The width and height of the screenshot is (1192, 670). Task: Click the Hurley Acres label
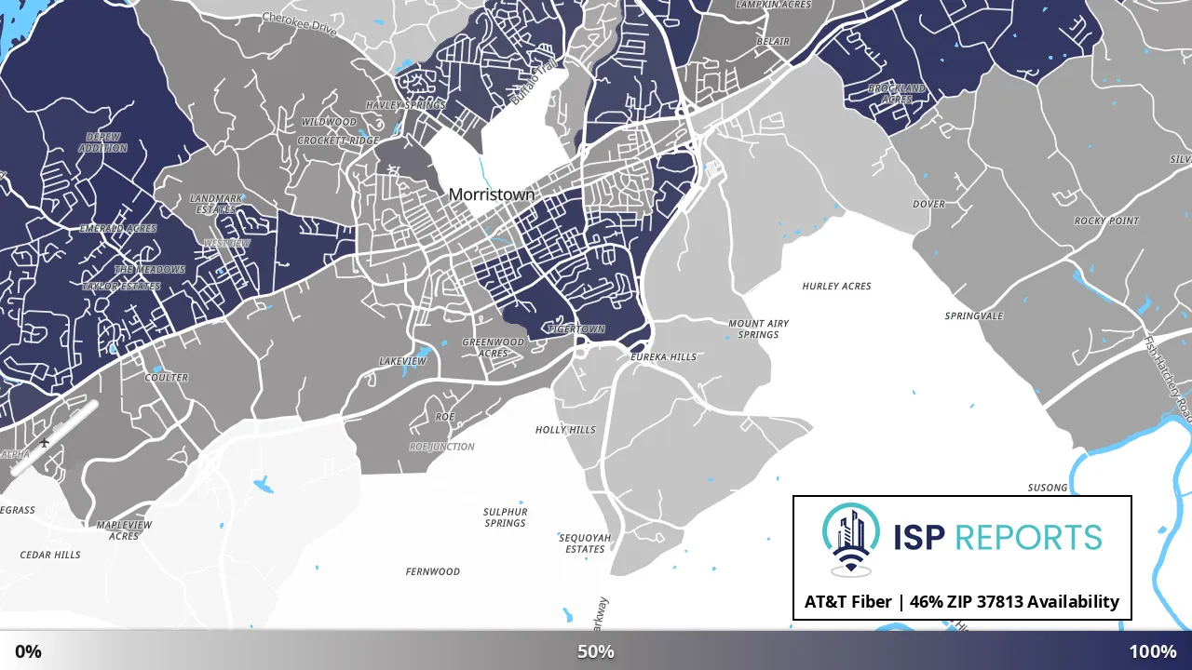coord(837,286)
